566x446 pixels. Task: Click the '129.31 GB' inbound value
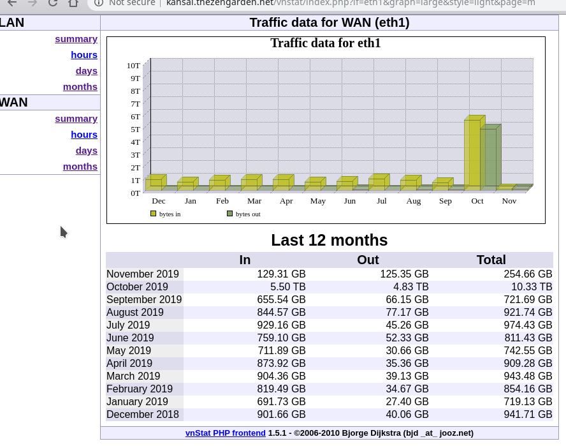tap(281, 274)
